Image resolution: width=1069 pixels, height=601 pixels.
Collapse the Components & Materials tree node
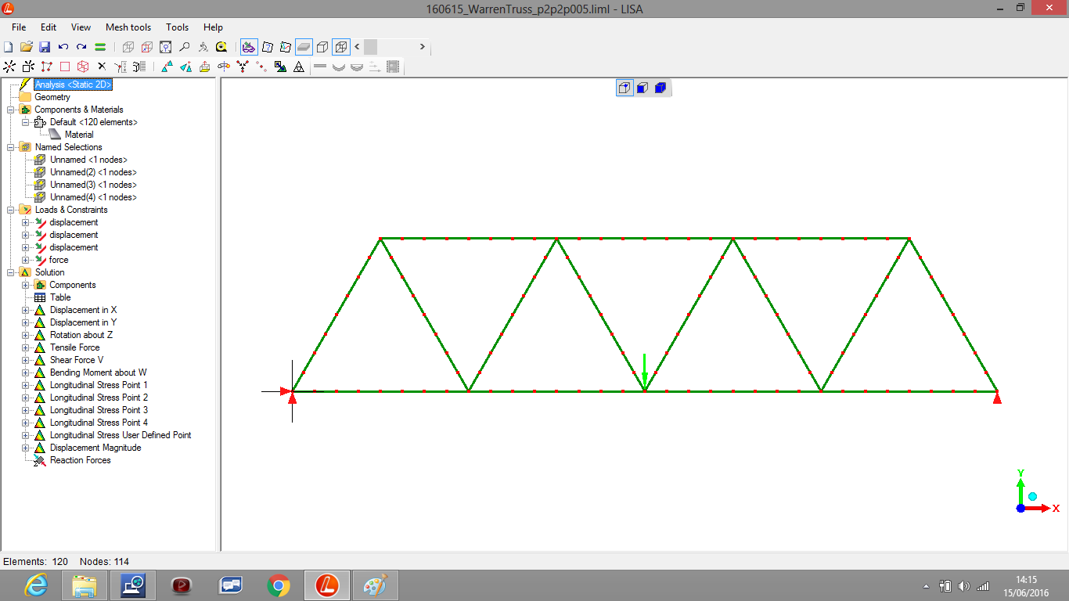coord(10,110)
